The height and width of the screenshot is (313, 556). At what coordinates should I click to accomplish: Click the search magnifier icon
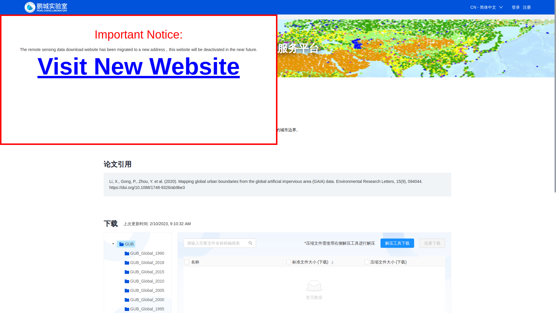[x=250, y=243]
